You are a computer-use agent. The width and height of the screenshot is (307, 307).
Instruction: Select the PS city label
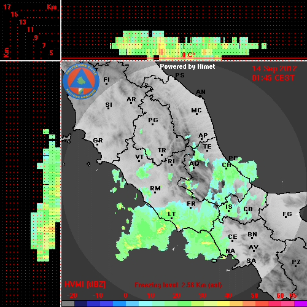(180, 76)
